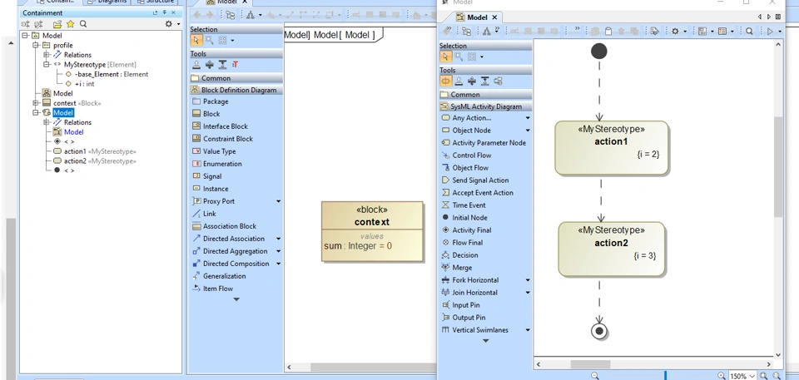This screenshot has height=380, width=799.
Task: Switch to the Diagrams tab
Action: tap(107, 2)
